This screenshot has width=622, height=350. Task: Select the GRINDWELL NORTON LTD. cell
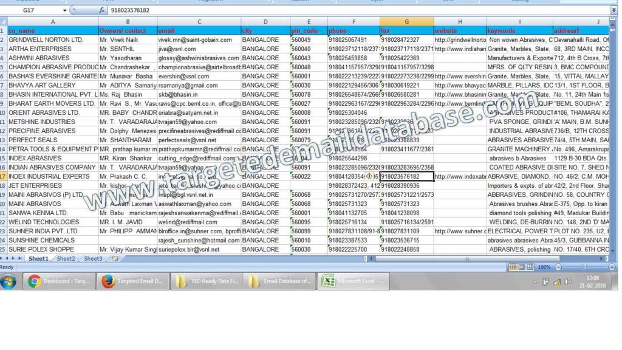click(x=53, y=39)
